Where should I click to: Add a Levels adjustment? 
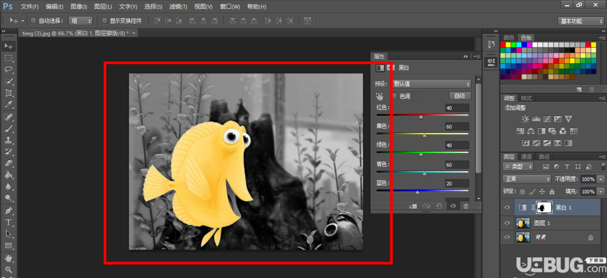pyautogui.click(x=536, y=119)
